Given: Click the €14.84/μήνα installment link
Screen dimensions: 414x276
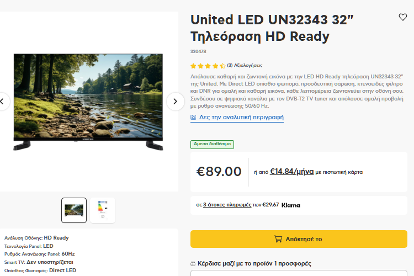Looking at the screenshot, I should point(291,172).
